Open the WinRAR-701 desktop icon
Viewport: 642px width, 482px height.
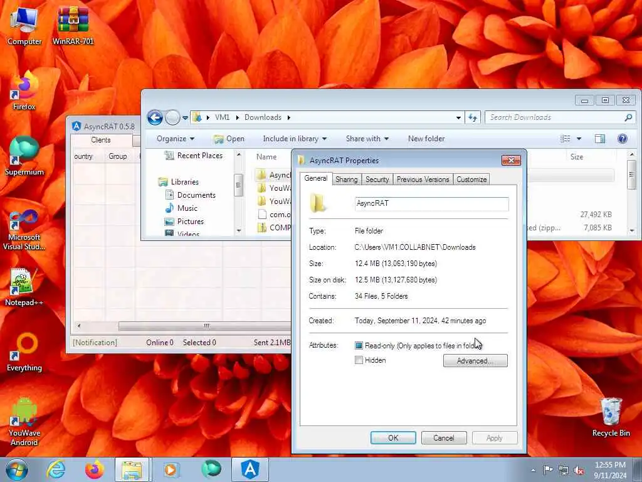point(73,25)
